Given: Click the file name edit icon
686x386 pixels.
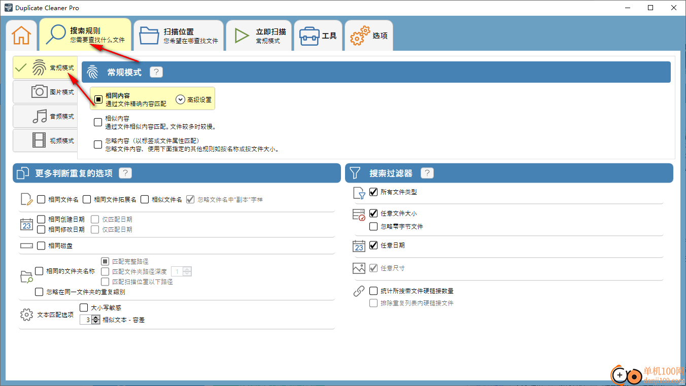Looking at the screenshot, I should click(x=26, y=199).
